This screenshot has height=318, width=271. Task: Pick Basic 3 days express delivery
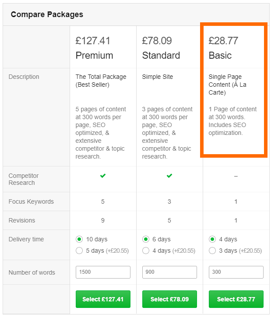click(212, 251)
